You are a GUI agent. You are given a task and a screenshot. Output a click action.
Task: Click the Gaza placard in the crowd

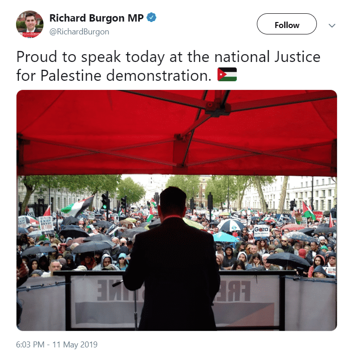tap(261, 230)
